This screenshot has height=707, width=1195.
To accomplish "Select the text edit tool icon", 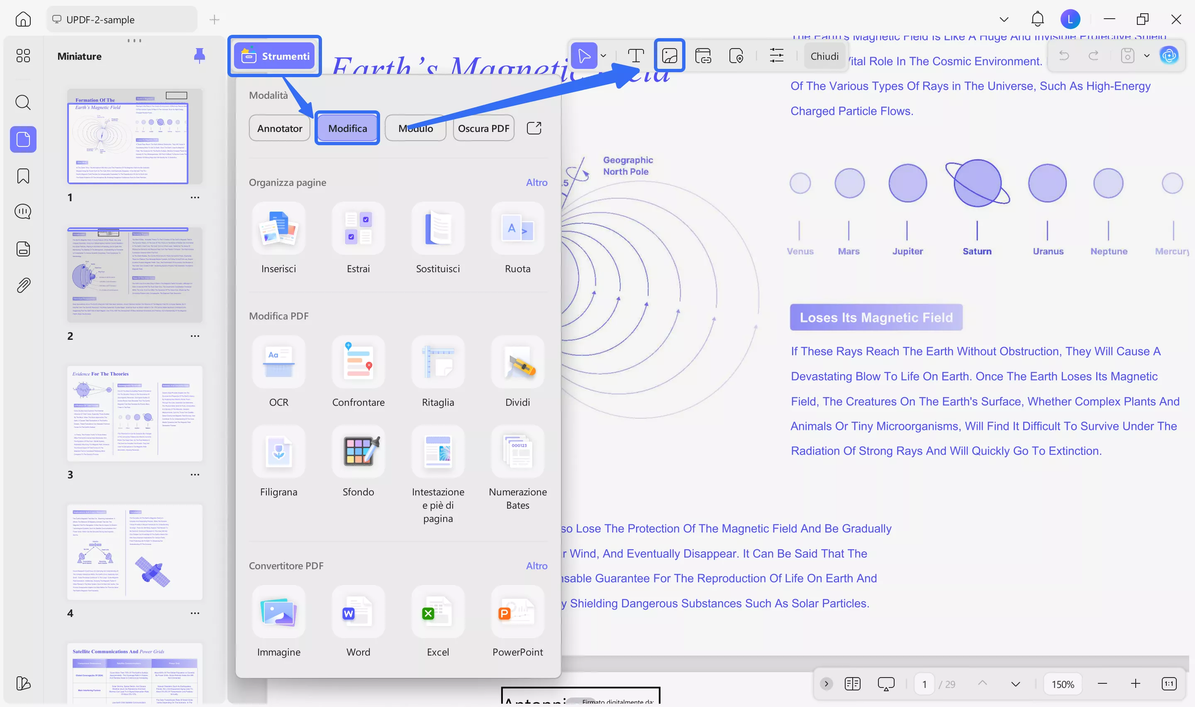I will click(x=635, y=56).
